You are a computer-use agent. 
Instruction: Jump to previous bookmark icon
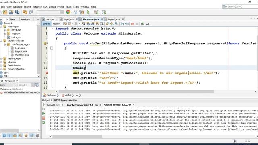107,24
